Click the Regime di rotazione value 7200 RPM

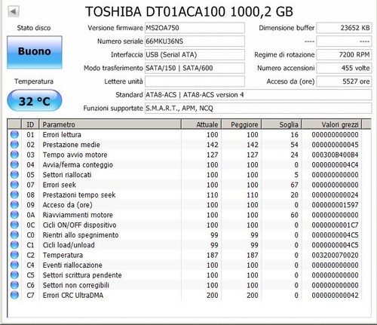344,54
